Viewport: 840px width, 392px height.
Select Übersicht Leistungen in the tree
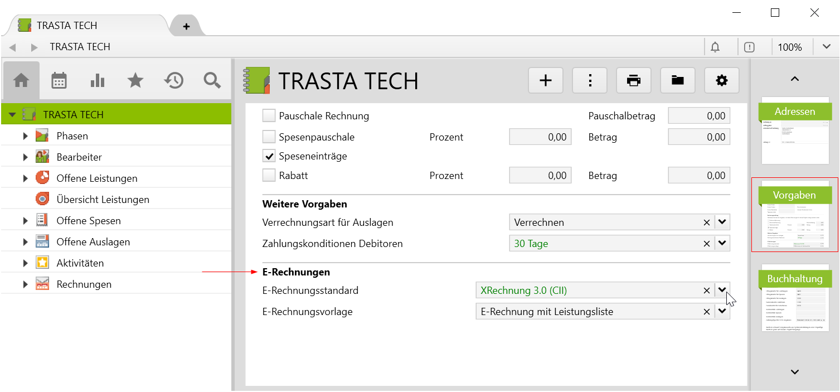tap(103, 200)
